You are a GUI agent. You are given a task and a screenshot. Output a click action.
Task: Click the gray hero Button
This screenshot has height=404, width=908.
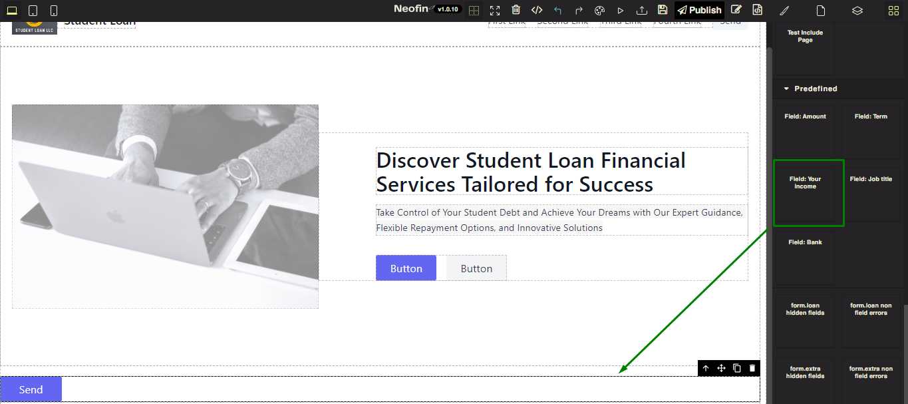[476, 268]
